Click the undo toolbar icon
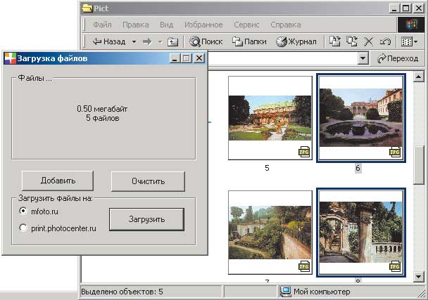The width and height of the screenshot is (428, 300). pyautogui.click(x=384, y=41)
